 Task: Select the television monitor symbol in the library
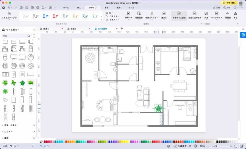pyautogui.click(x=22, y=57)
